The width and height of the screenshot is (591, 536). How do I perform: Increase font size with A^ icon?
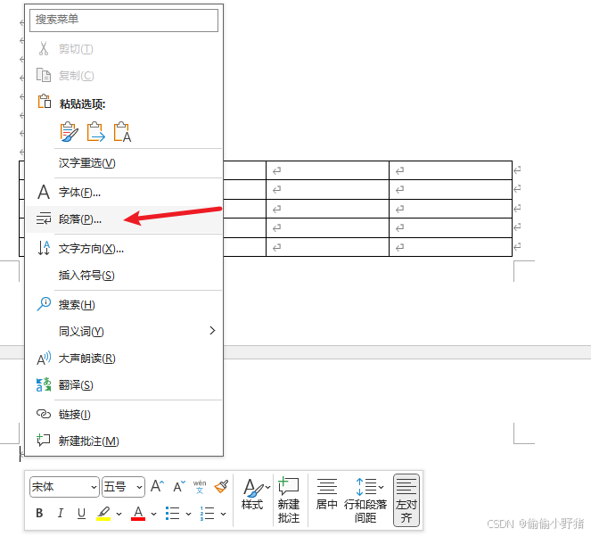point(157,486)
